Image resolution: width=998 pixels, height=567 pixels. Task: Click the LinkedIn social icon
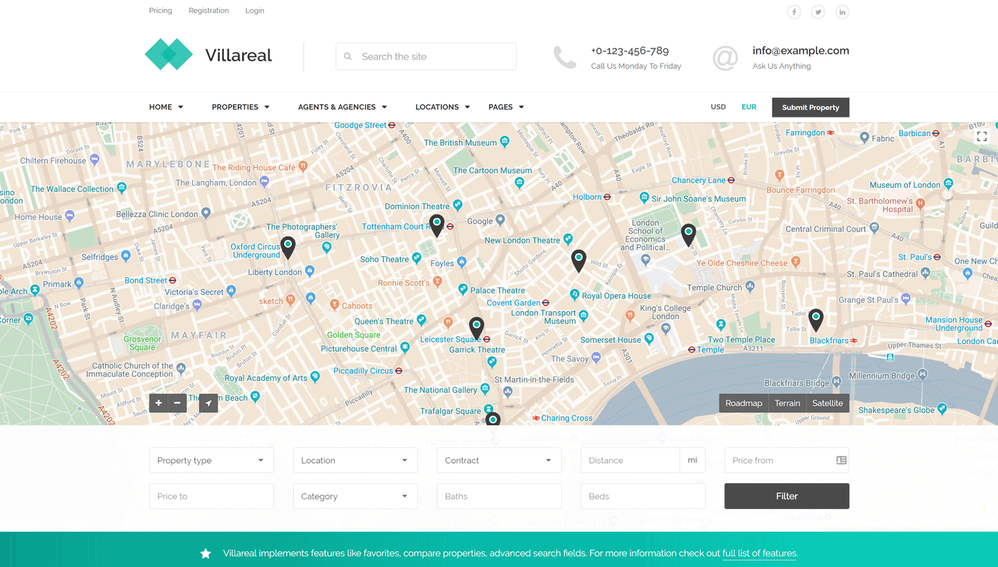pyautogui.click(x=842, y=12)
